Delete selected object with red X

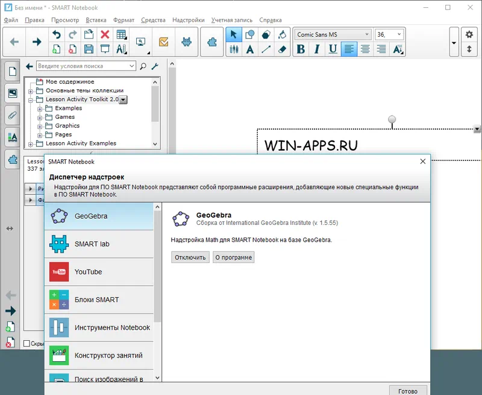pos(105,34)
